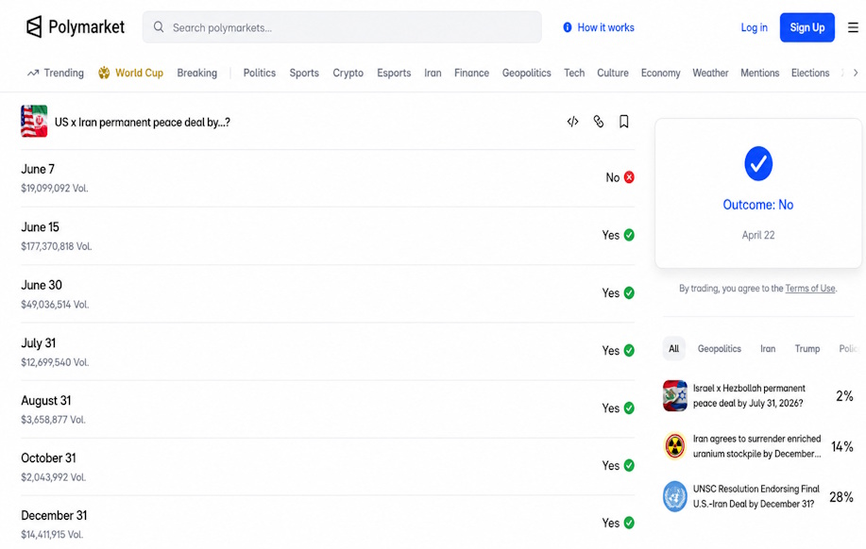866x549 pixels.
Task: Click the How it works info icon
Action: 568,27
